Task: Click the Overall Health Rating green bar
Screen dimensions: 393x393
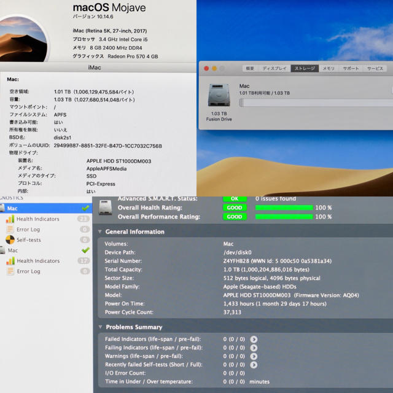Action: (x=284, y=208)
